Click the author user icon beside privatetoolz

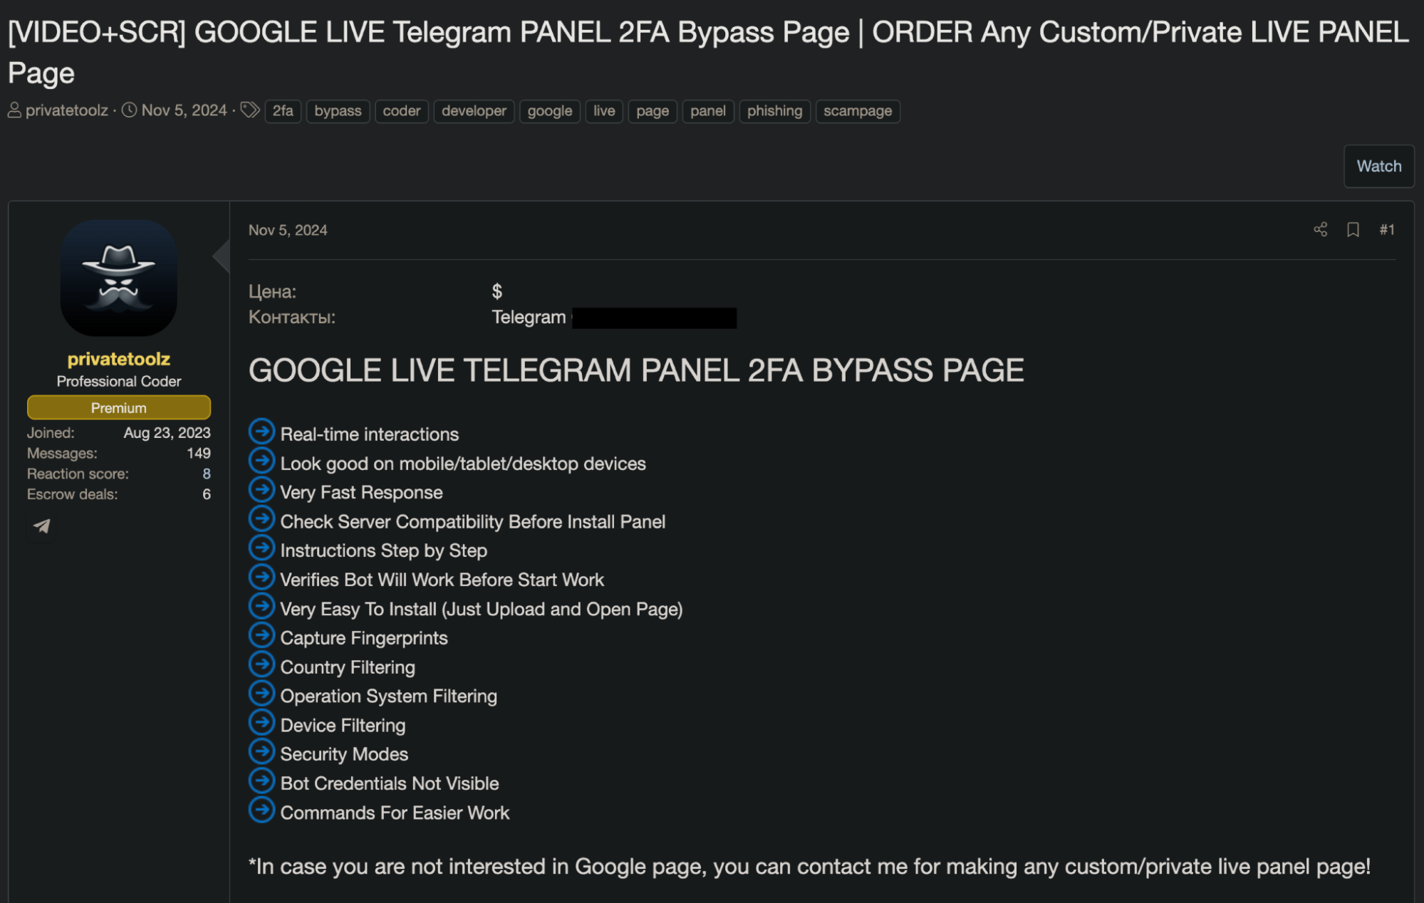(14, 110)
